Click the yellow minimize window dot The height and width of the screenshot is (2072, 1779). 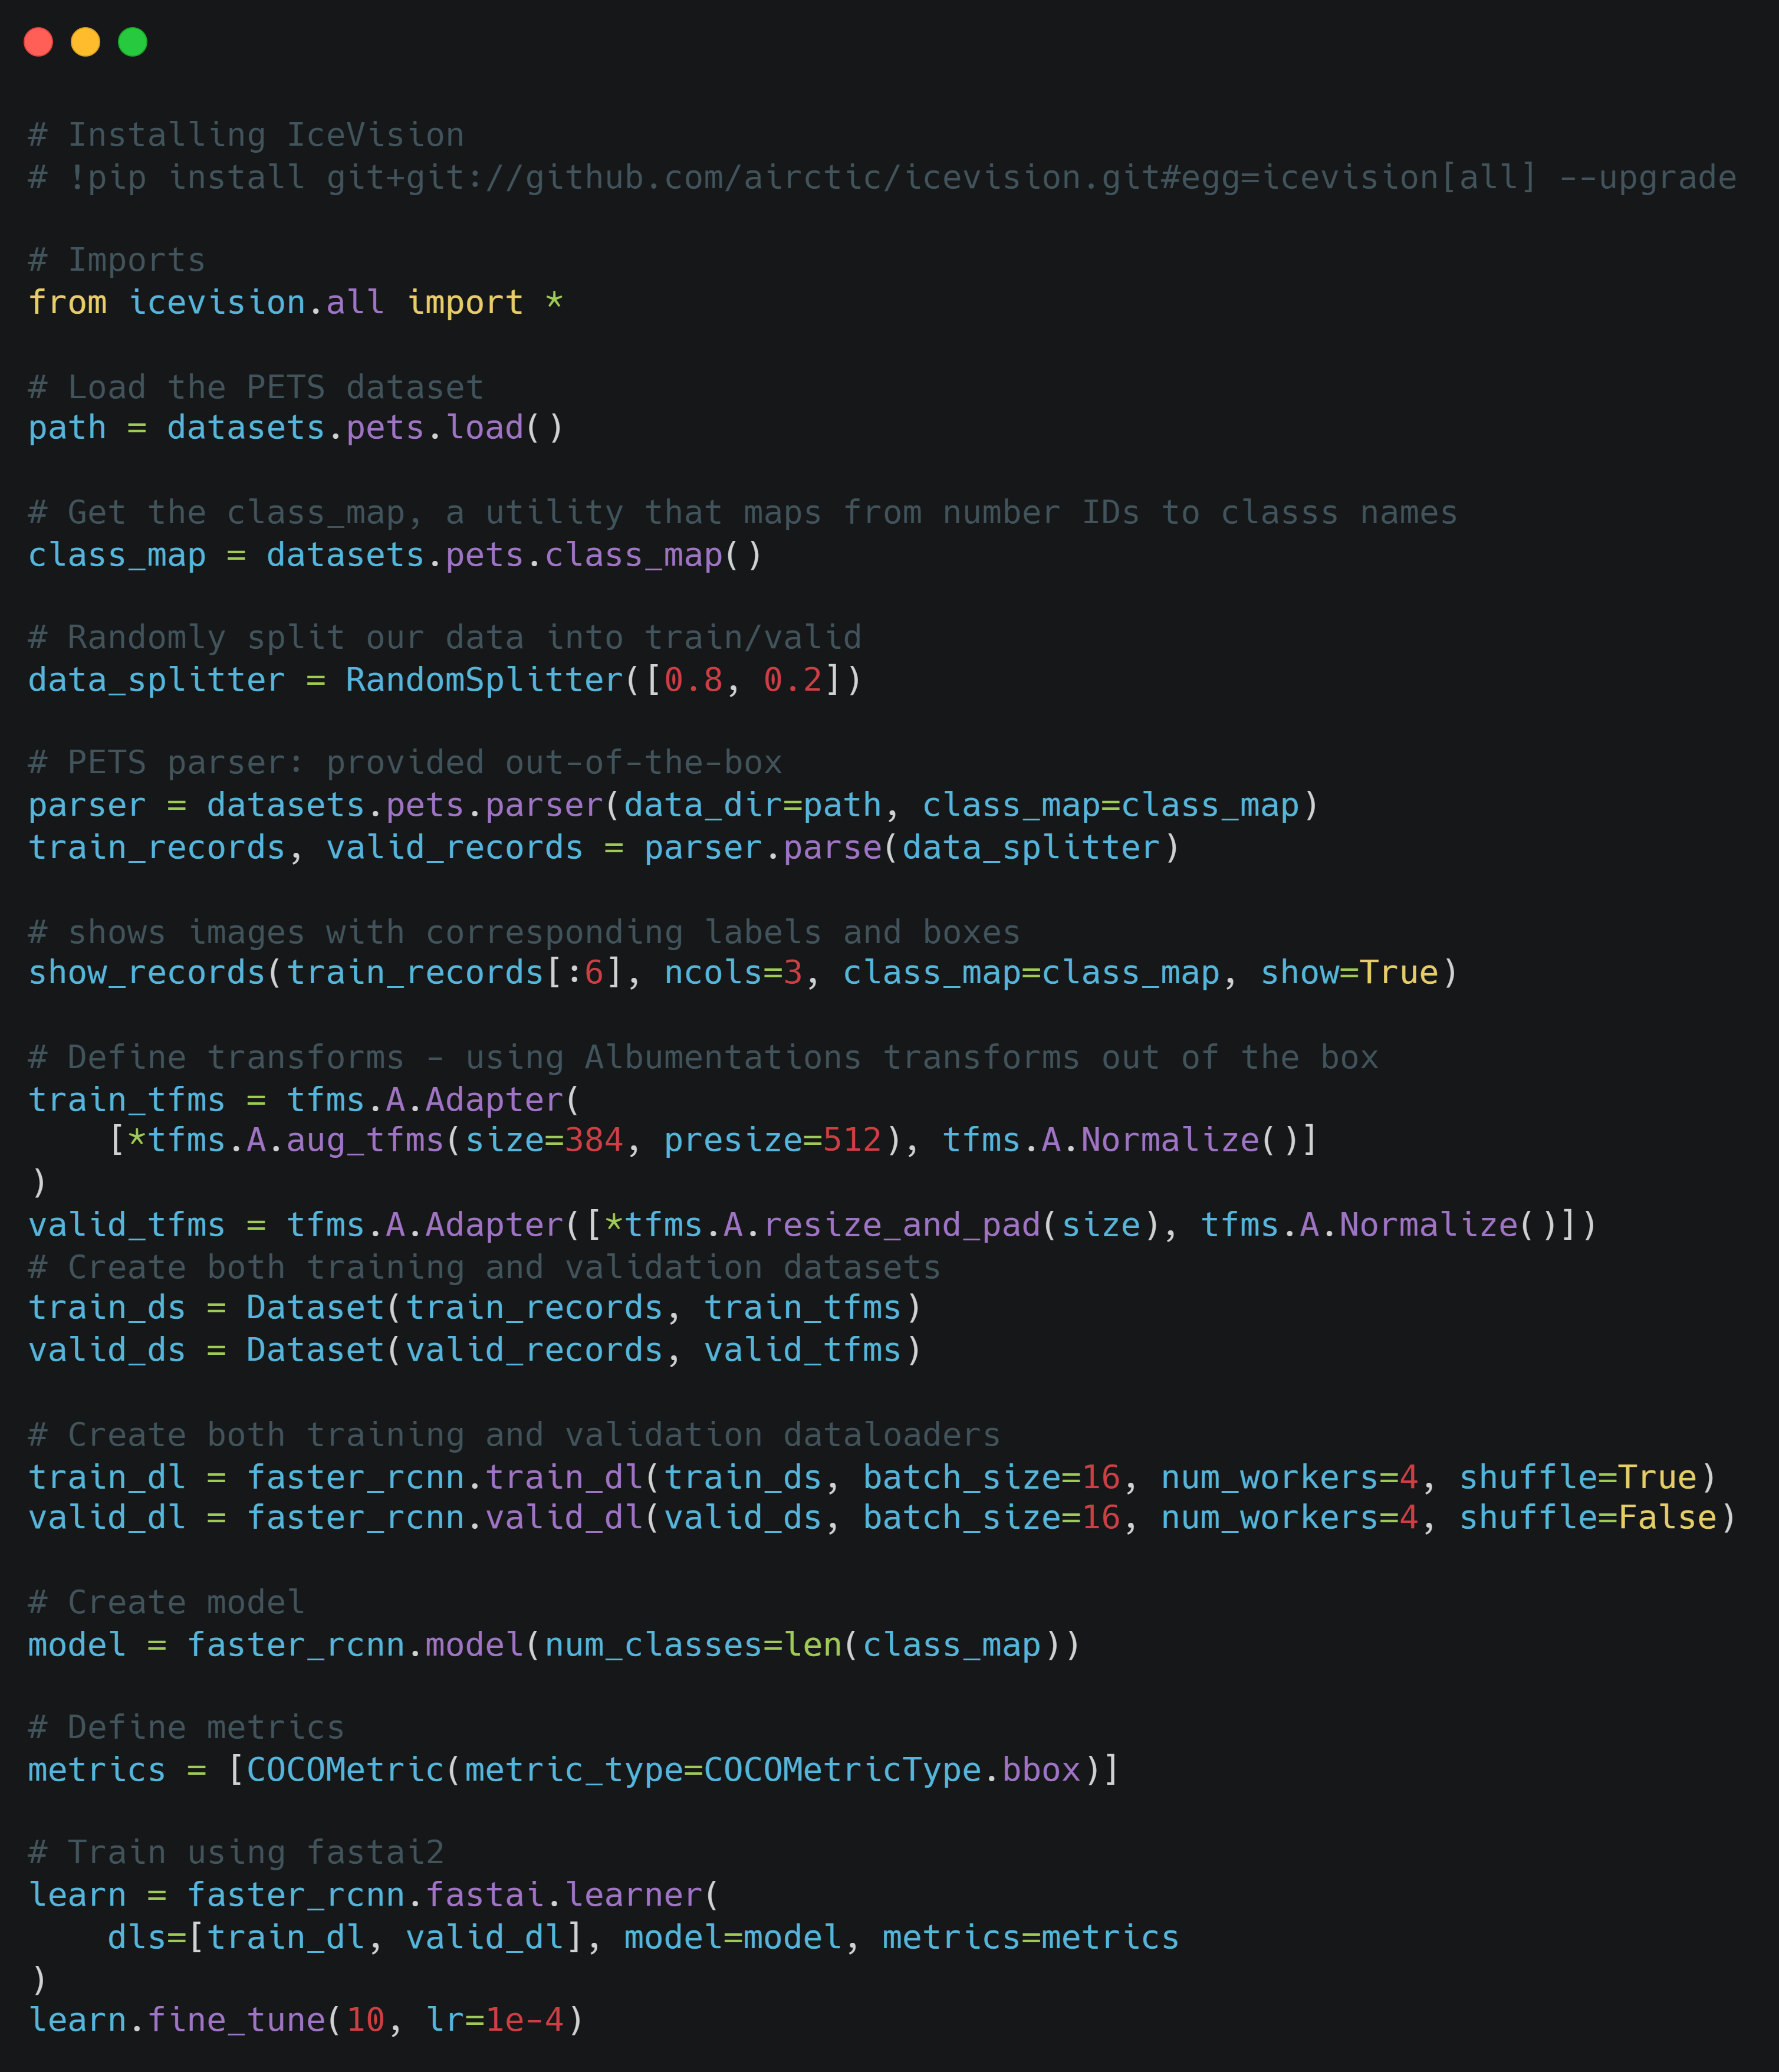pyautogui.click(x=85, y=42)
